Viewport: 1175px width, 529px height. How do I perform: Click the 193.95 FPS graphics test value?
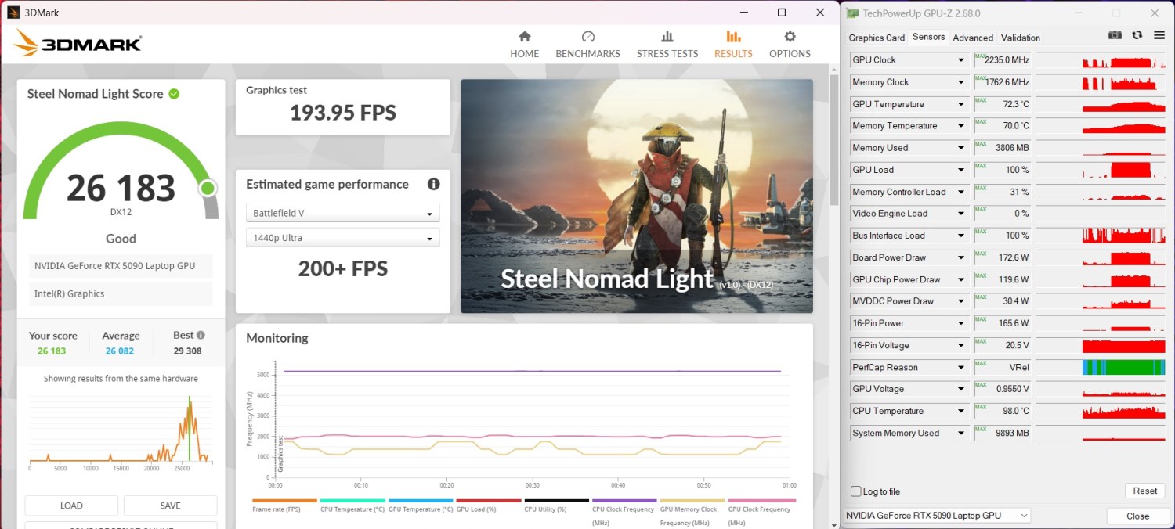(343, 113)
